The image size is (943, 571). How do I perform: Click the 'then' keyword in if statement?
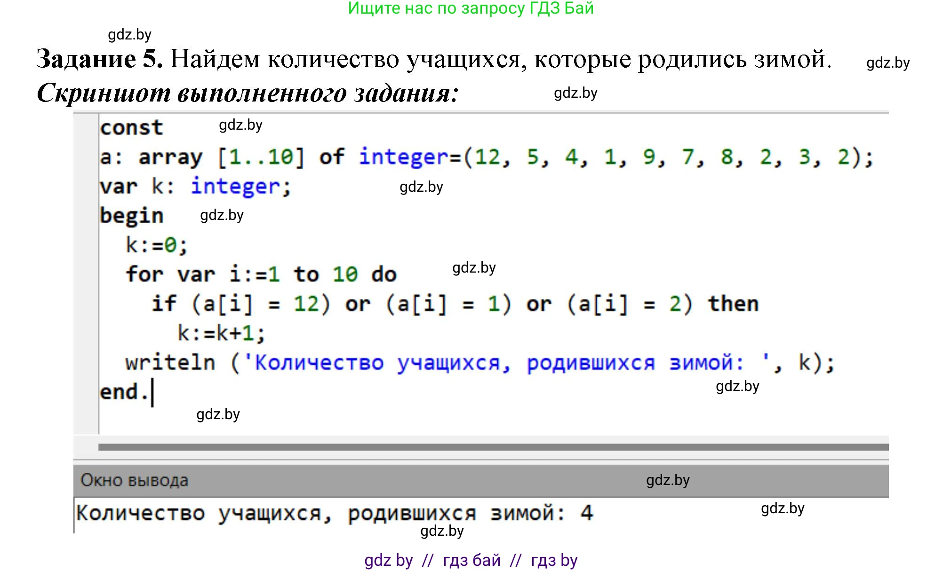[733, 304]
